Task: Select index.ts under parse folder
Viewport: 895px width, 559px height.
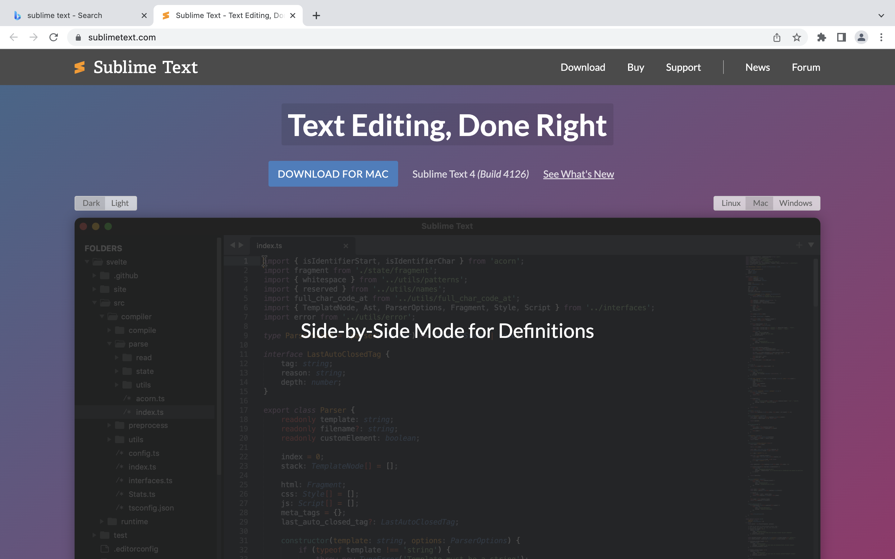Action: (x=149, y=412)
